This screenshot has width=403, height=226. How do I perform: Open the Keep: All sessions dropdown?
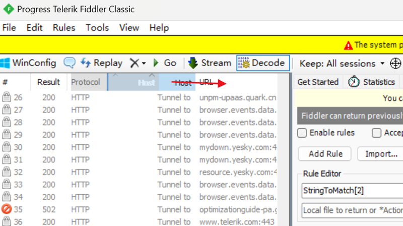(x=342, y=64)
